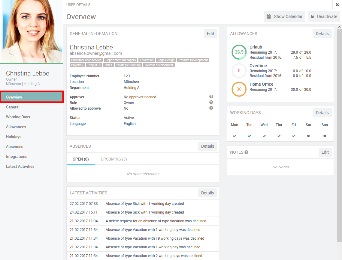Click the Monday working day checkmark
Screen dimensions: 342x260
235,136
